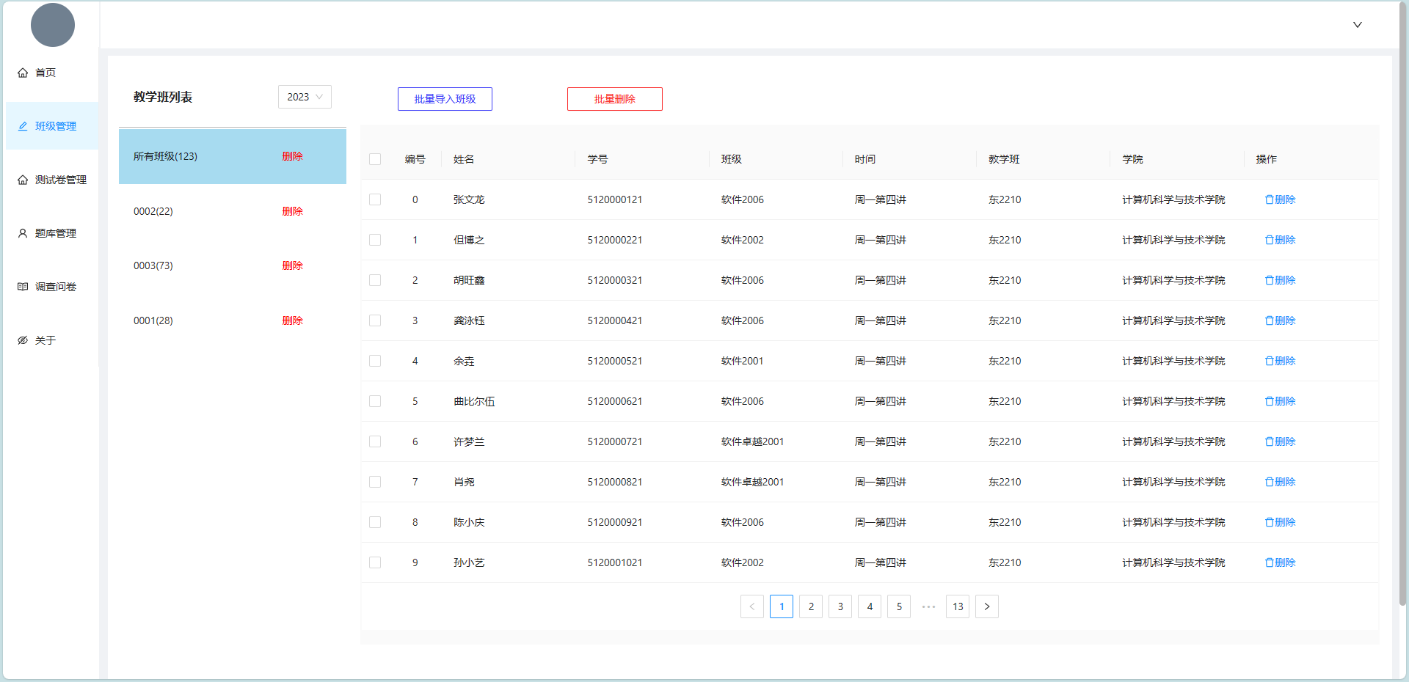This screenshot has width=1409, height=682.
Task: Check the box for 曲比尔伍
Action: pos(375,401)
